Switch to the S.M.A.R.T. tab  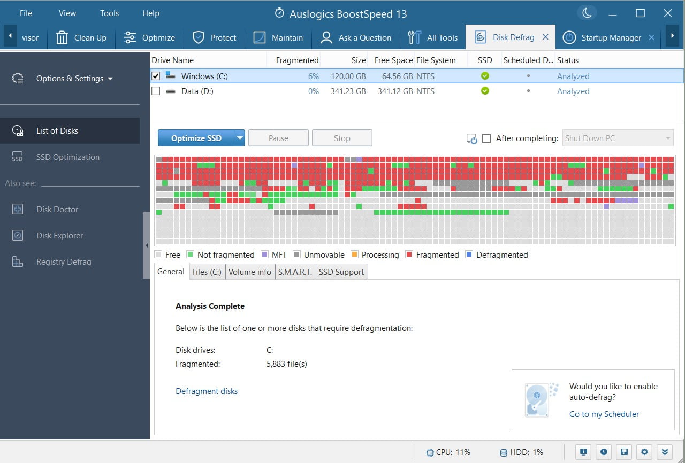[295, 272]
